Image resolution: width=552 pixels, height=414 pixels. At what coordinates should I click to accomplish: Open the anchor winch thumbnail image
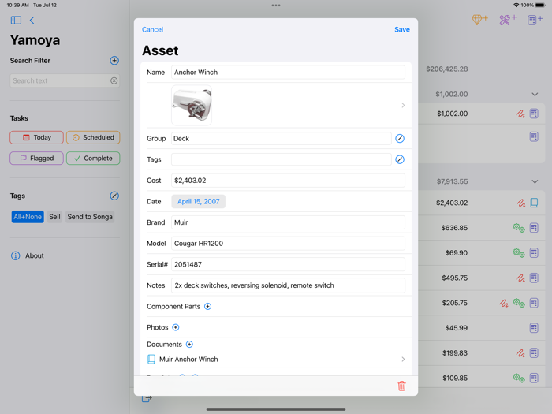click(x=192, y=105)
